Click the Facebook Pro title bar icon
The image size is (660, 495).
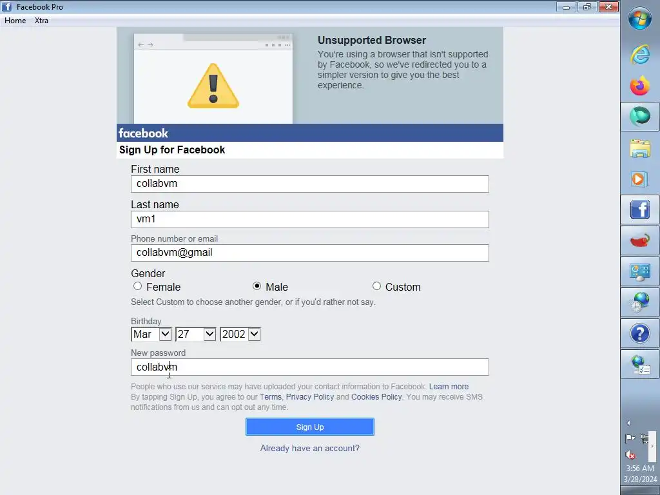(x=6, y=6)
